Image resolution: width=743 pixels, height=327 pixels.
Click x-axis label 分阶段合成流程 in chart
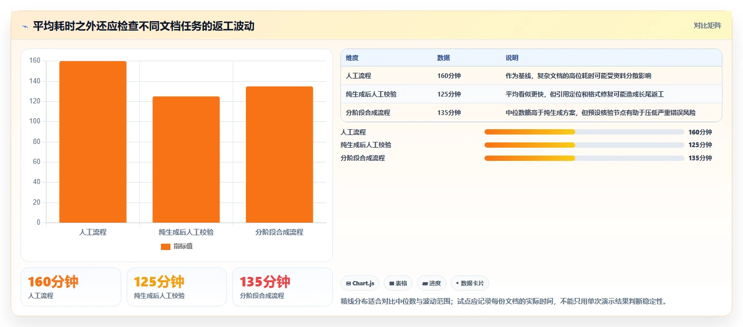[279, 232]
